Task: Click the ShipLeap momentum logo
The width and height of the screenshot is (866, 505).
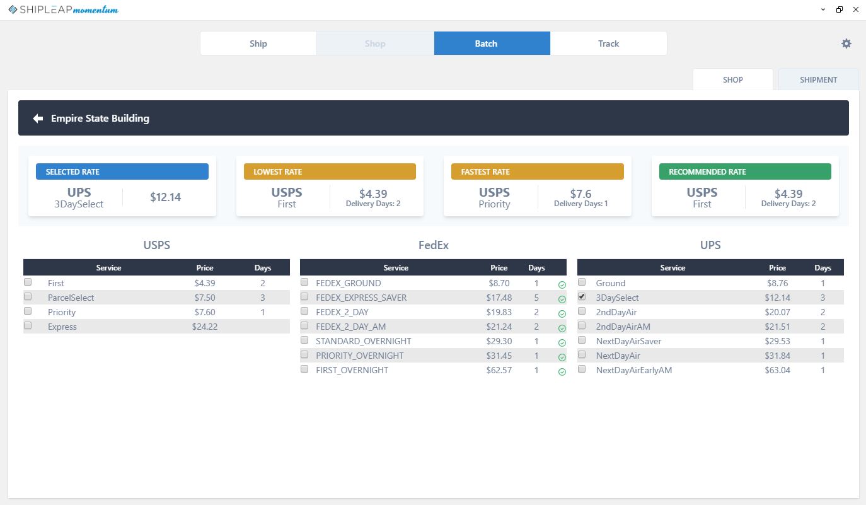Action: point(63,9)
